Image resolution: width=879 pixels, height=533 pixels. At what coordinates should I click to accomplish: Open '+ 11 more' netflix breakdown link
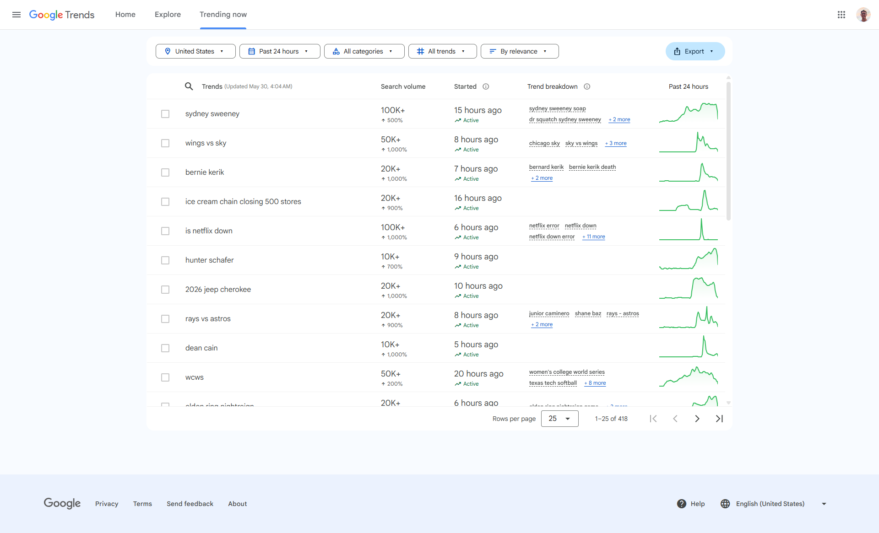click(x=594, y=237)
